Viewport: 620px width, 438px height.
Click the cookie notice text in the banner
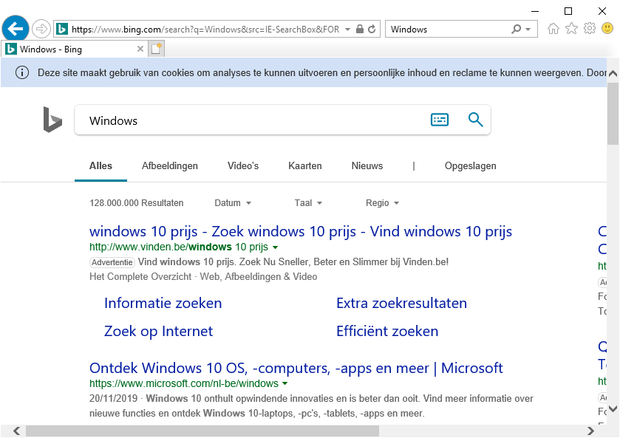point(322,72)
